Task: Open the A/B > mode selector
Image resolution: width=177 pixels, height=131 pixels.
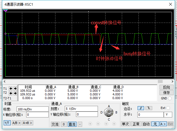Action: coord(16,123)
